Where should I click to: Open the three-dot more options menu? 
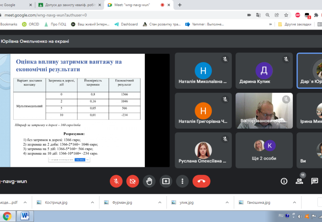click(182, 181)
